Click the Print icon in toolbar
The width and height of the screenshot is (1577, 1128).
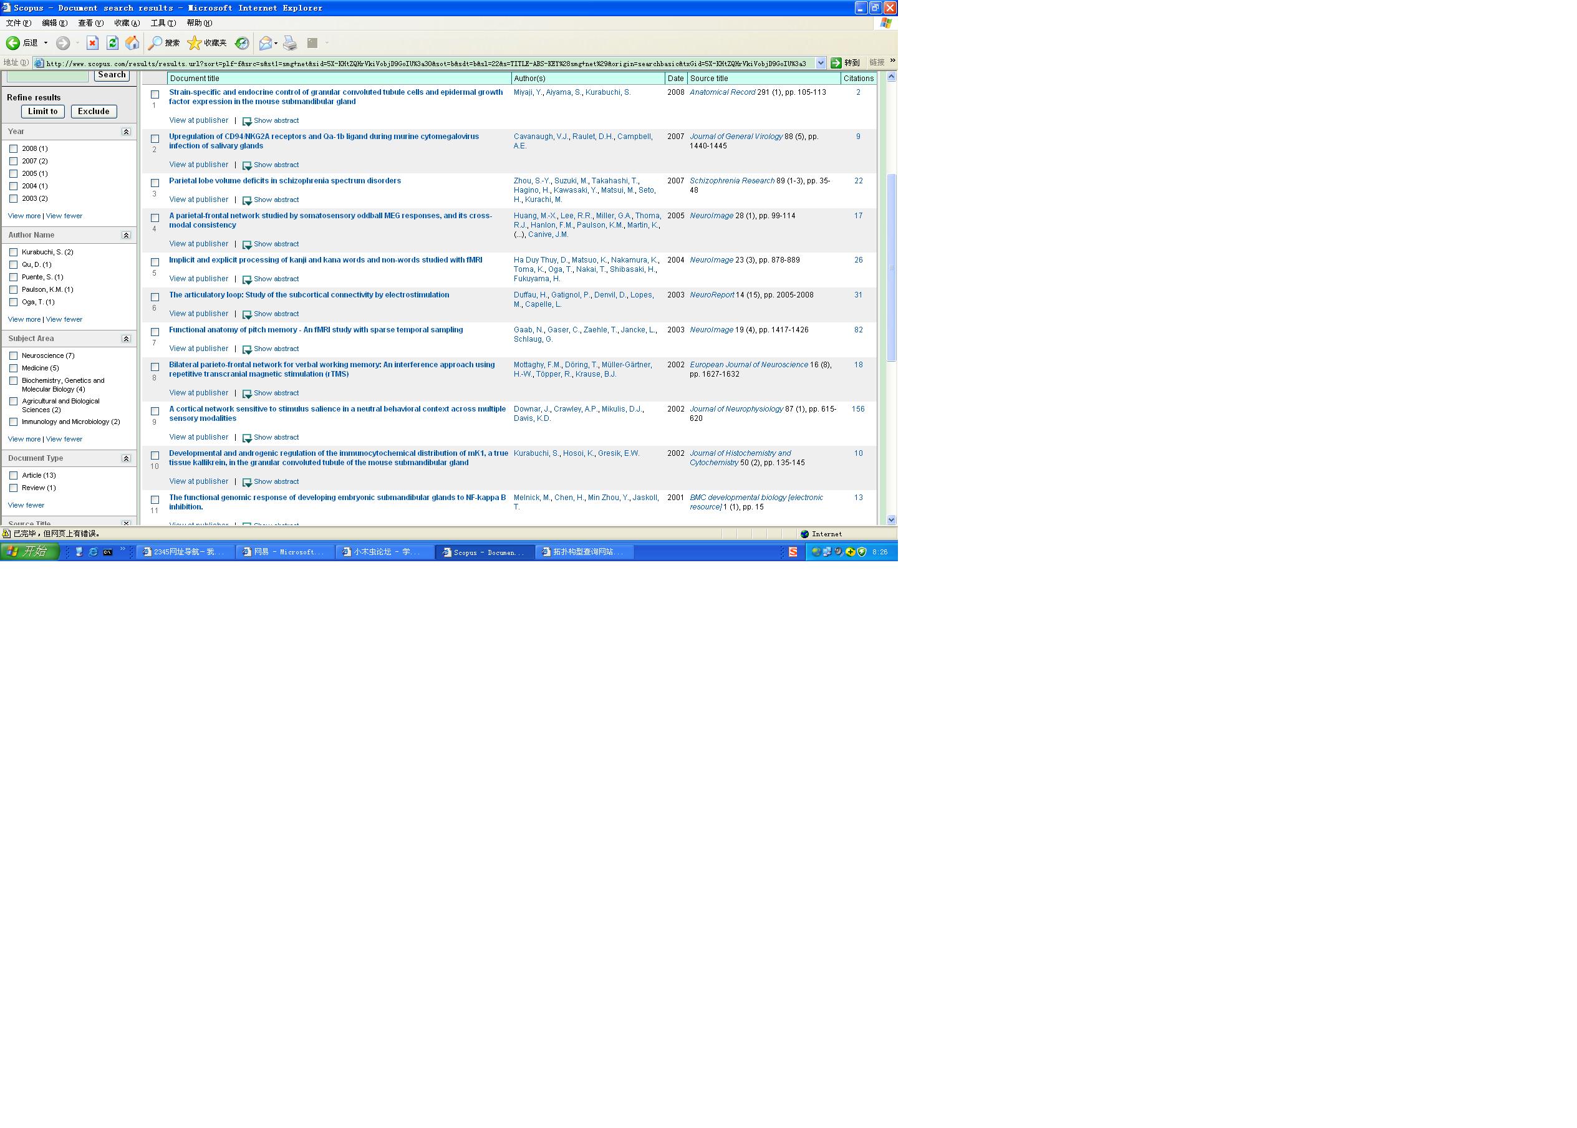pyautogui.click(x=290, y=43)
